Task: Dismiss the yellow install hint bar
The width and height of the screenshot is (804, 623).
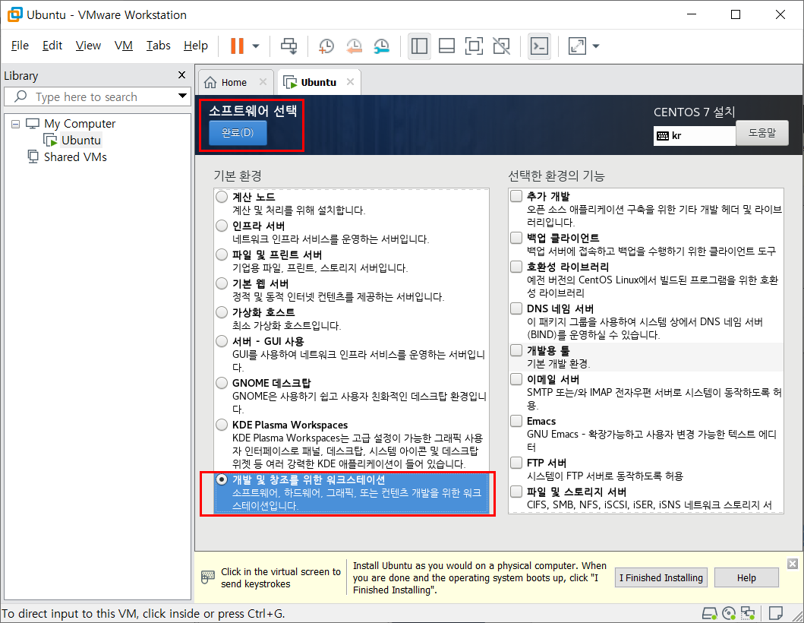Action: (x=793, y=564)
